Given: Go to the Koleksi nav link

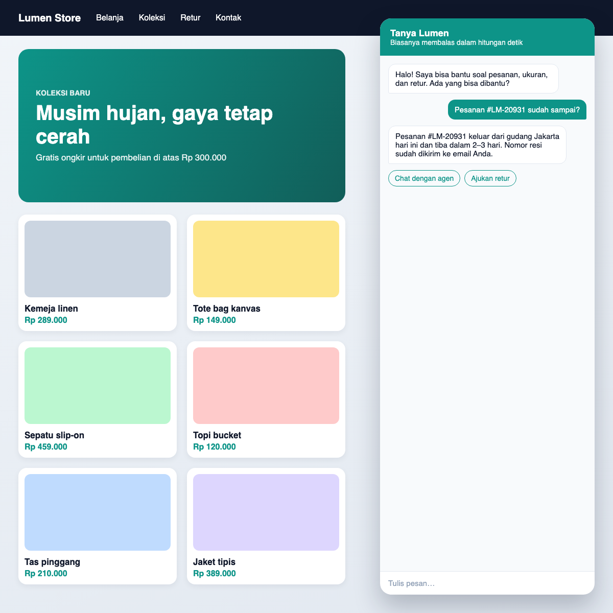Looking at the screenshot, I should (x=152, y=18).
